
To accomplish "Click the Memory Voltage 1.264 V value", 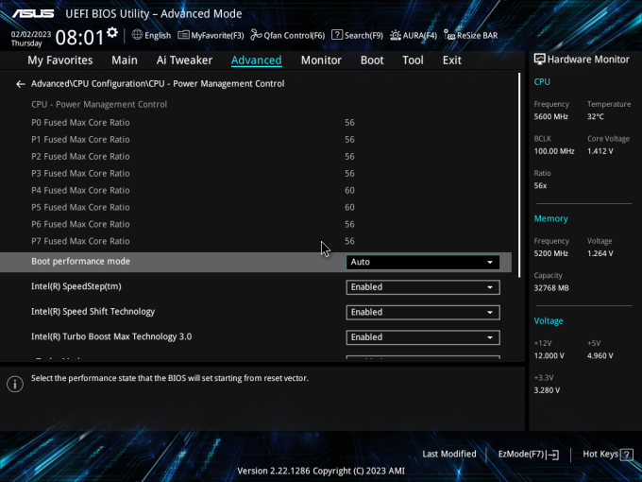I will [600, 253].
